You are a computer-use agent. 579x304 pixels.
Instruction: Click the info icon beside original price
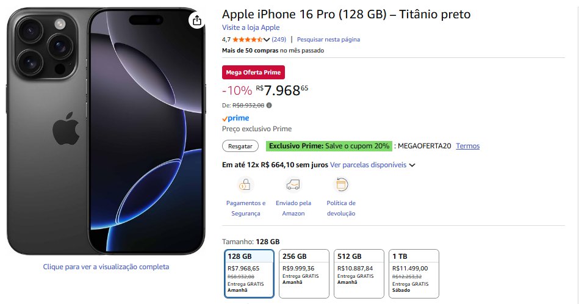pyautogui.click(x=269, y=105)
